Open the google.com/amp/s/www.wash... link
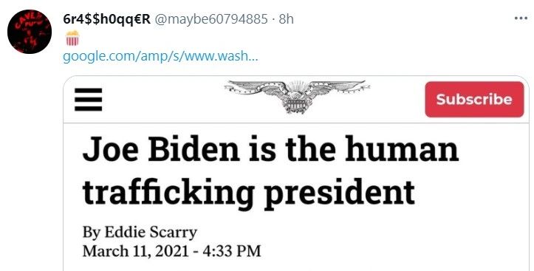This screenshot has height=271, width=534. click(160, 56)
